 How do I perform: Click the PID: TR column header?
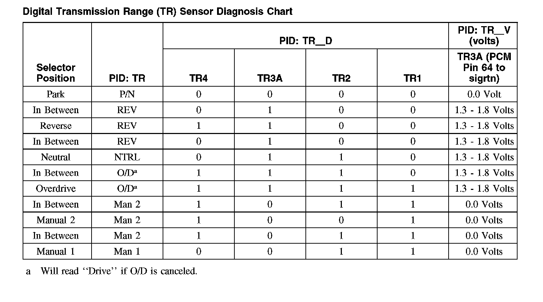(127, 78)
